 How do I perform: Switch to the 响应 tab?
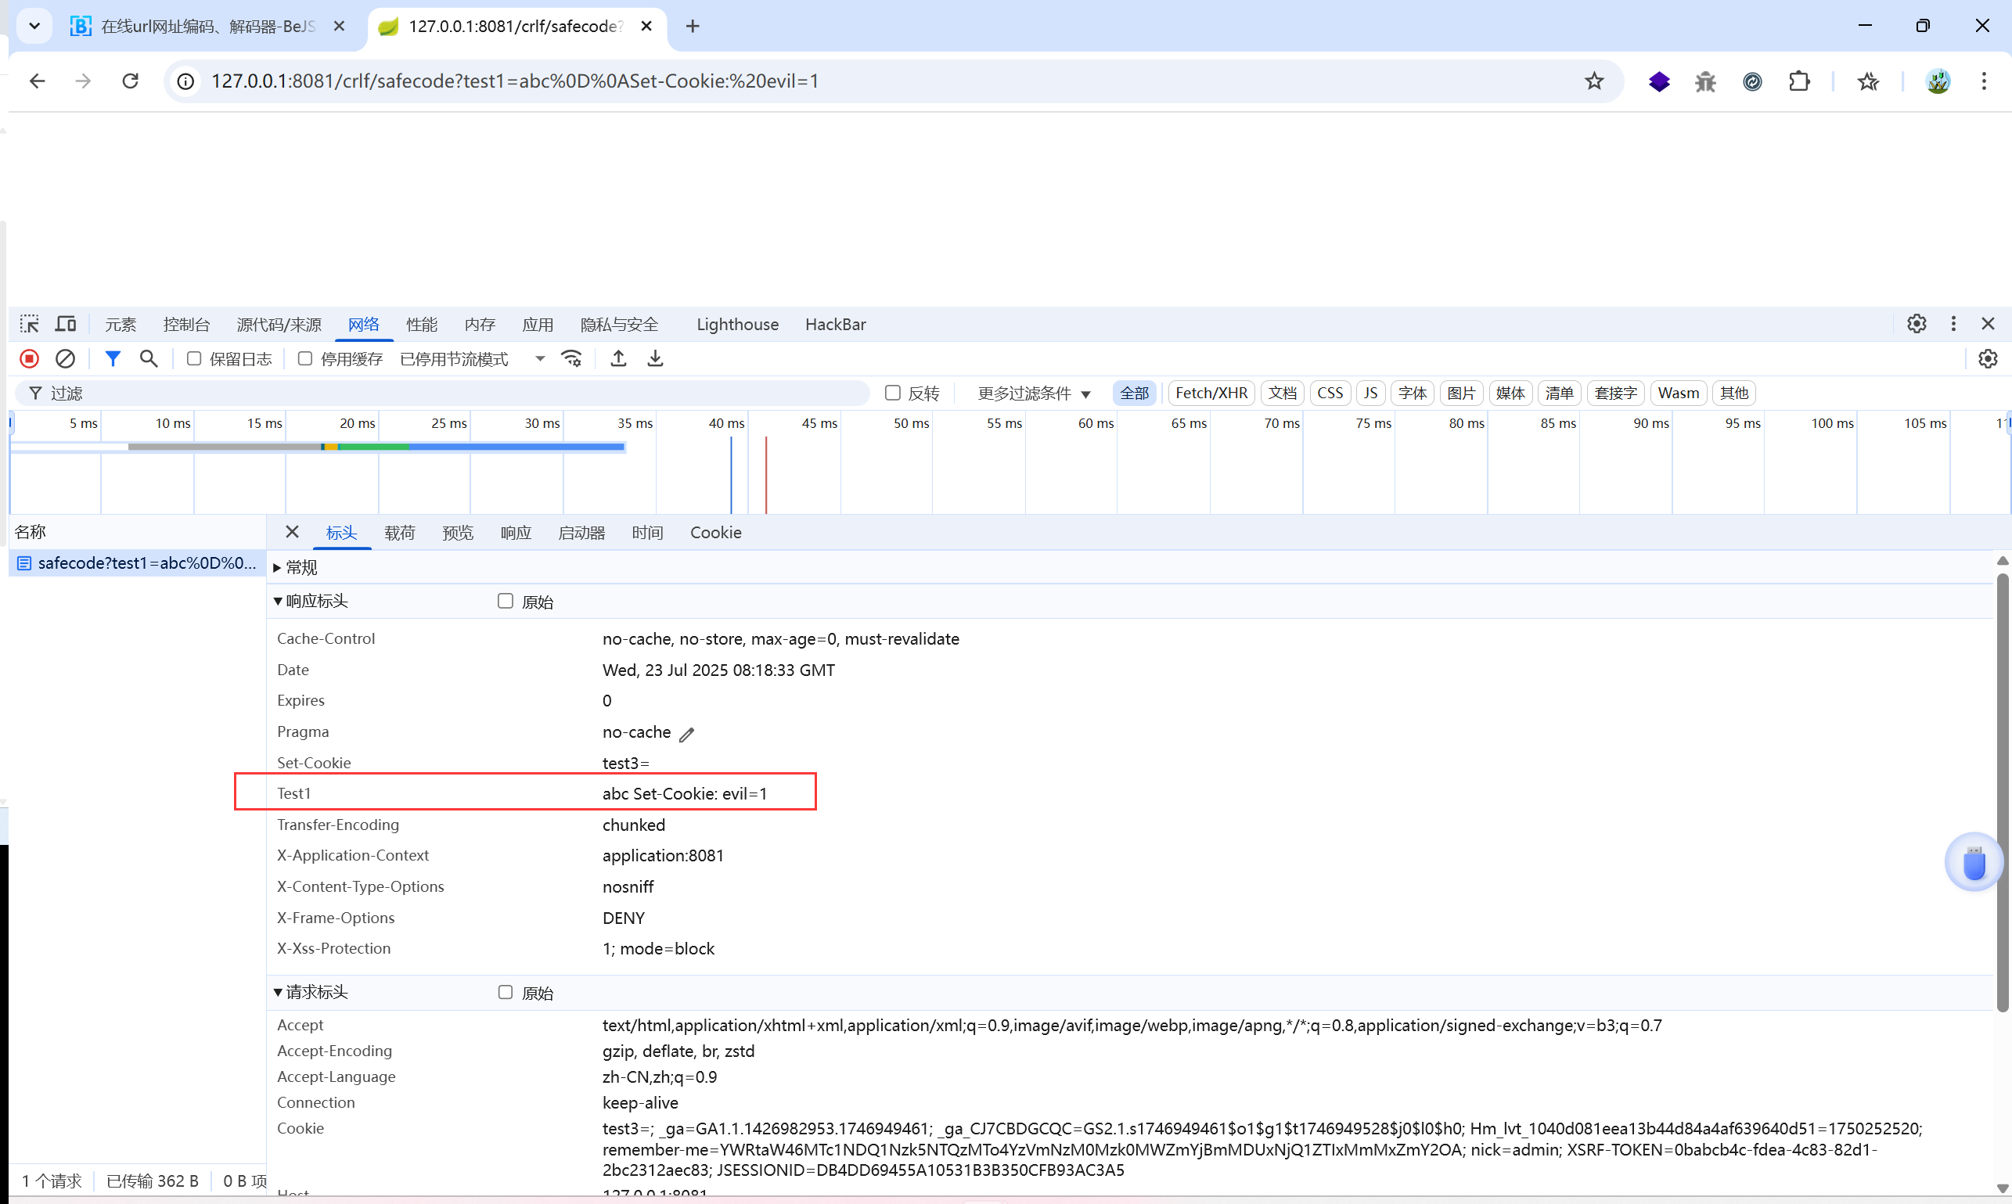(516, 532)
